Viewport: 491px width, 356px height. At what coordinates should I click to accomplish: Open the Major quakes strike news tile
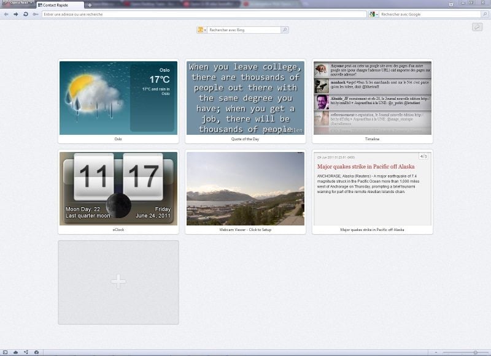[373, 189]
